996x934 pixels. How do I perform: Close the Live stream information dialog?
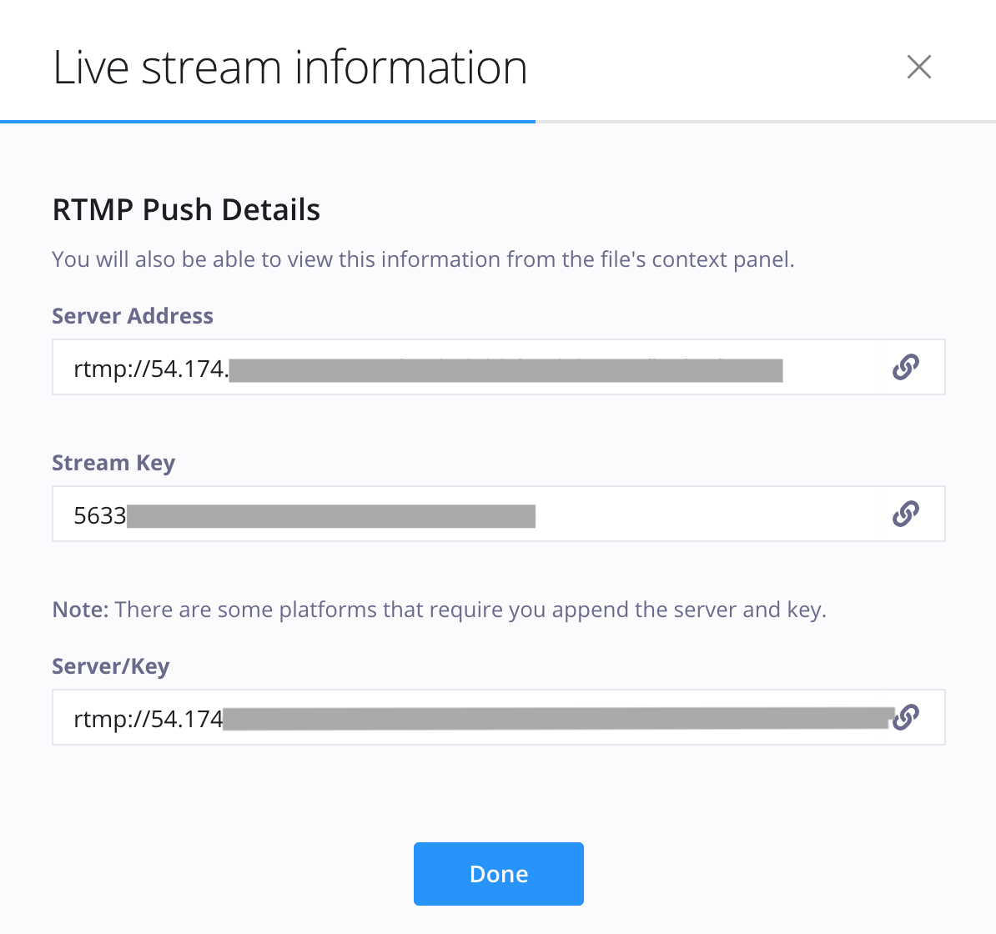[918, 67]
